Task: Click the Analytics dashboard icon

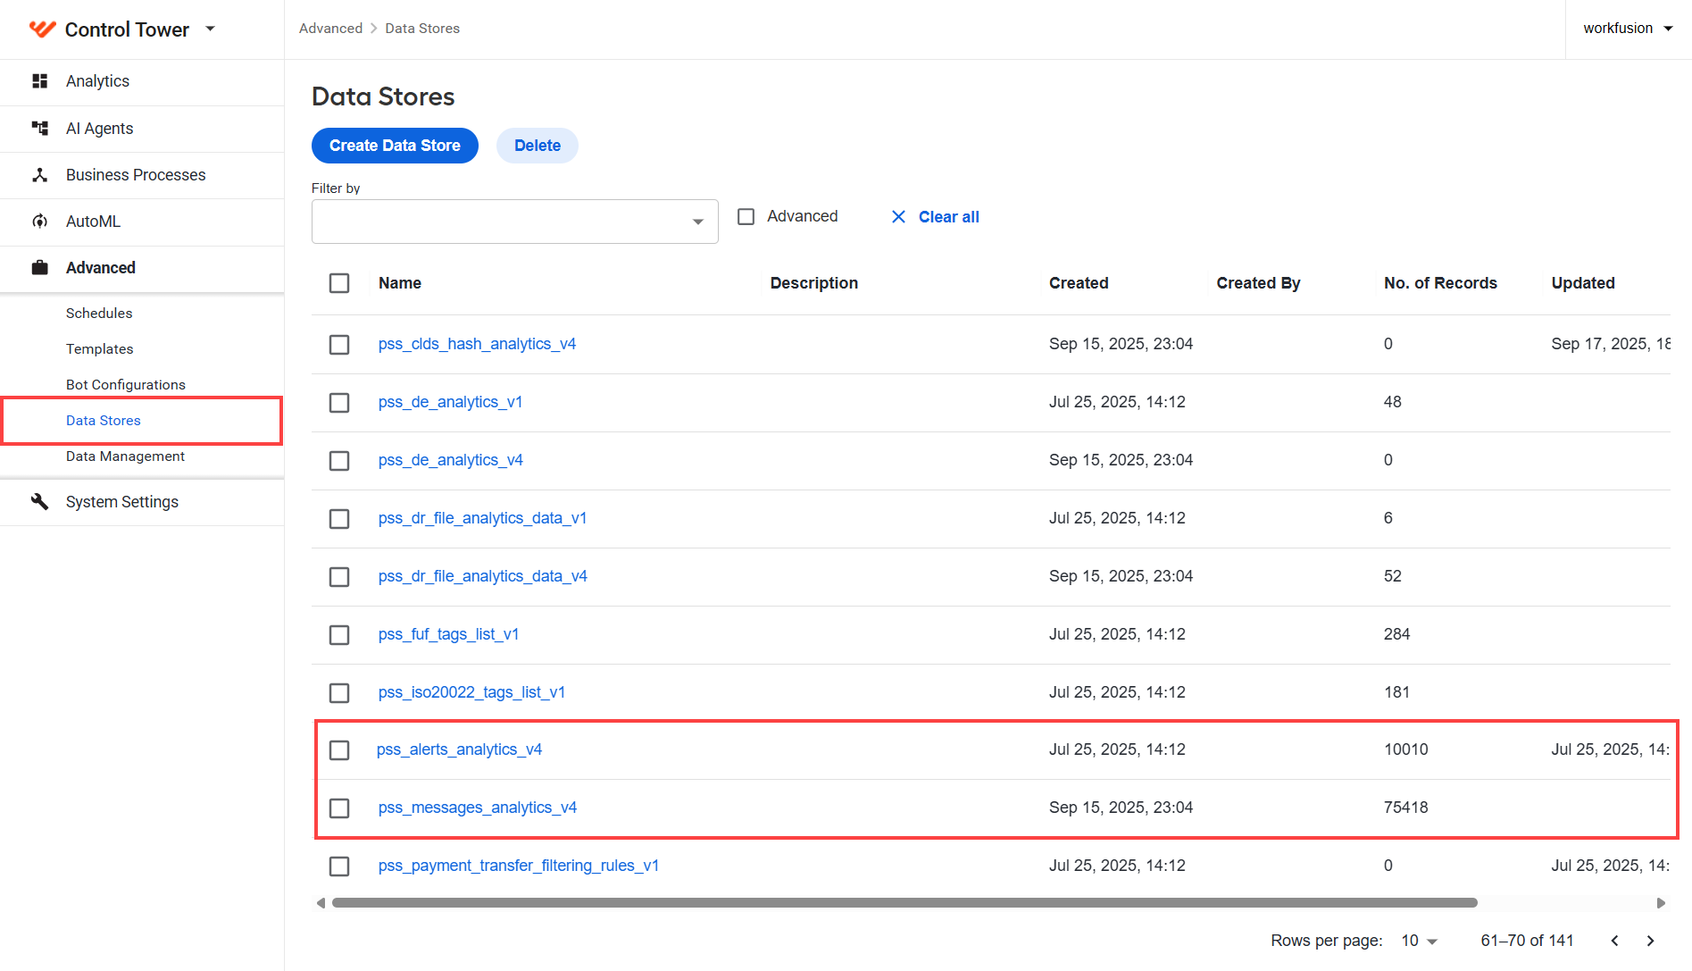Action: [39, 81]
